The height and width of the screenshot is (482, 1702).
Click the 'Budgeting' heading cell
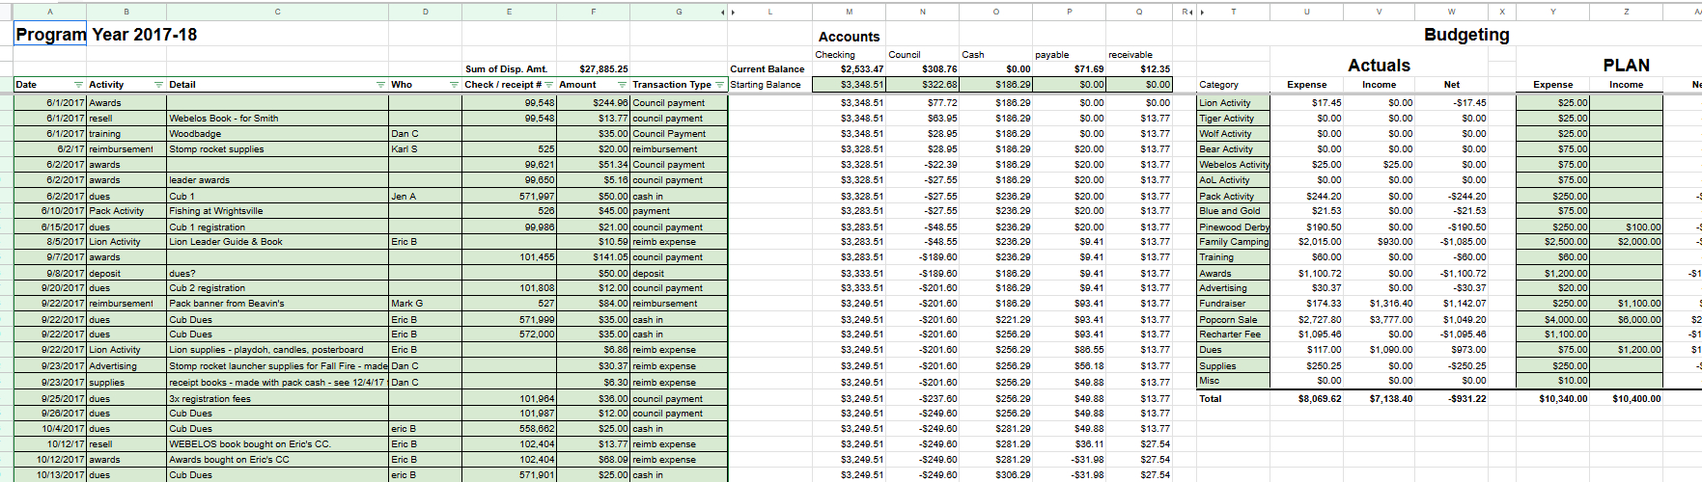point(1466,35)
